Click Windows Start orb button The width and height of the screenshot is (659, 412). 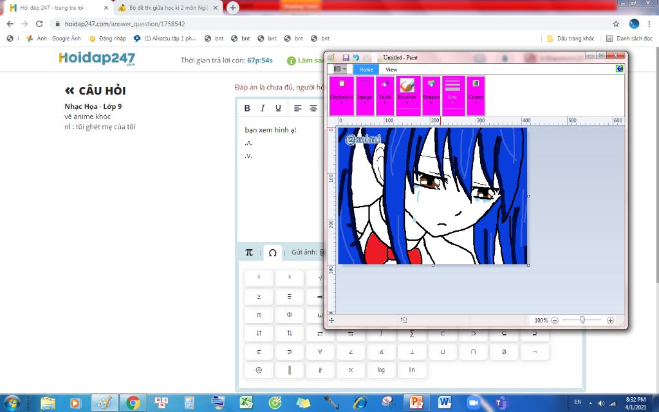12,403
